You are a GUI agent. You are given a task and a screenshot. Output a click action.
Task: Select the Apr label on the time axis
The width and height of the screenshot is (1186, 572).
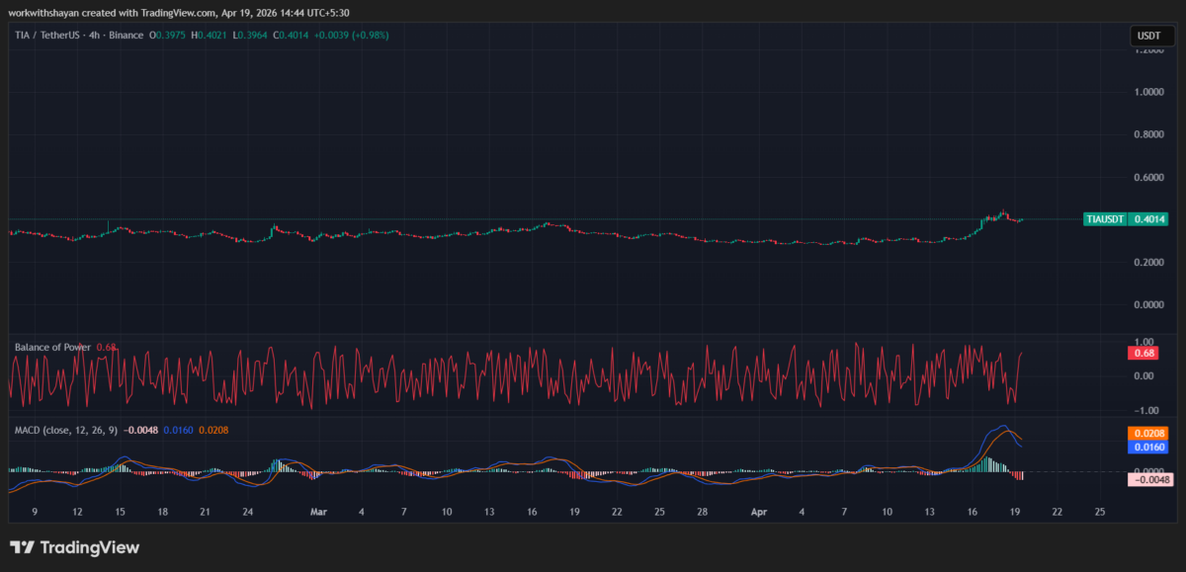[759, 513]
